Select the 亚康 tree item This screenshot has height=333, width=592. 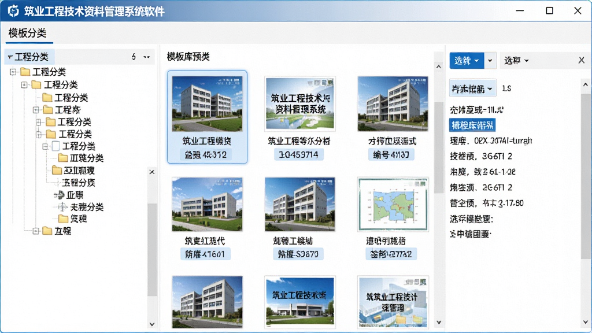[75, 195]
